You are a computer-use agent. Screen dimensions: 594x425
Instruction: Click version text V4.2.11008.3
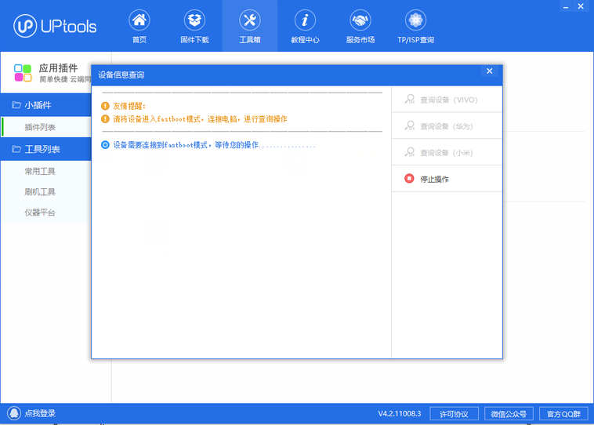400,413
